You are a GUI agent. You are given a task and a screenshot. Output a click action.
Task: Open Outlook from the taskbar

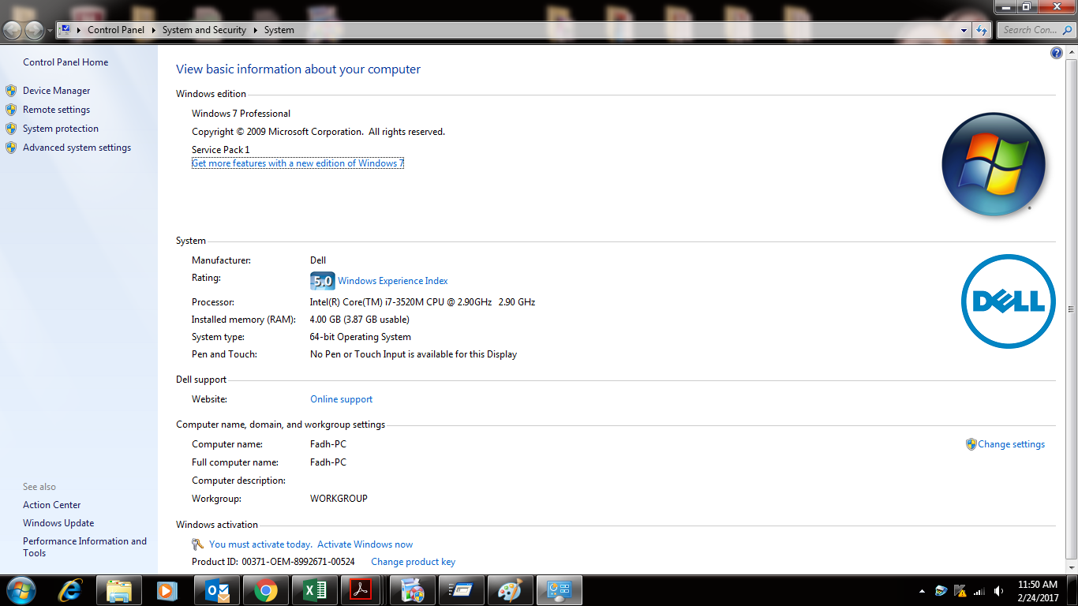click(216, 590)
